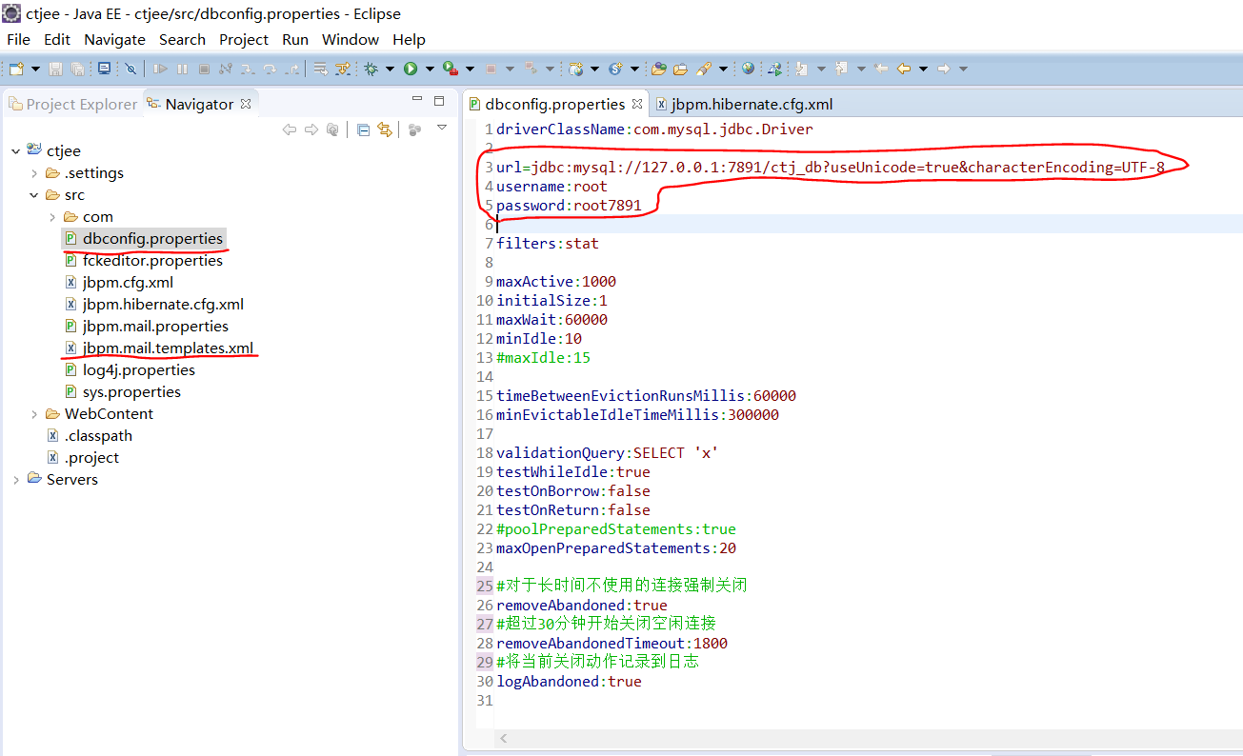This screenshot has height=756, width=1243.
Task: Open the Project menu
Action: [x=244, y=39]
